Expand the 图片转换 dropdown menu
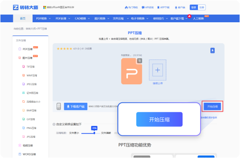 [x=102, y=18]
